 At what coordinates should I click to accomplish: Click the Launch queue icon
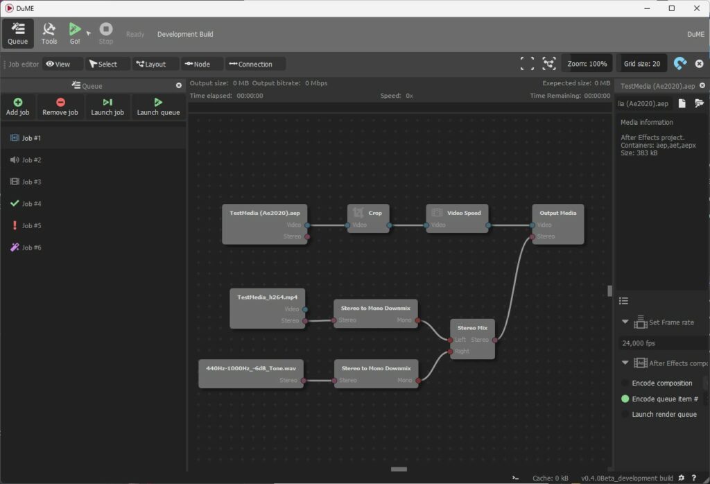158,102
